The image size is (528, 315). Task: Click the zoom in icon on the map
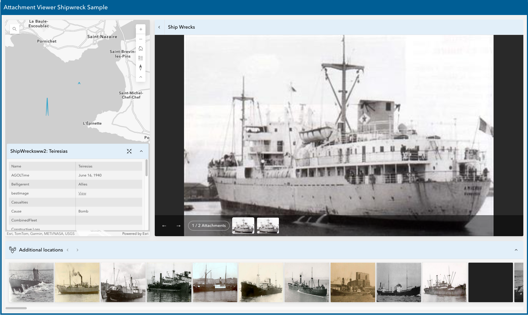[x=141, y=29]
